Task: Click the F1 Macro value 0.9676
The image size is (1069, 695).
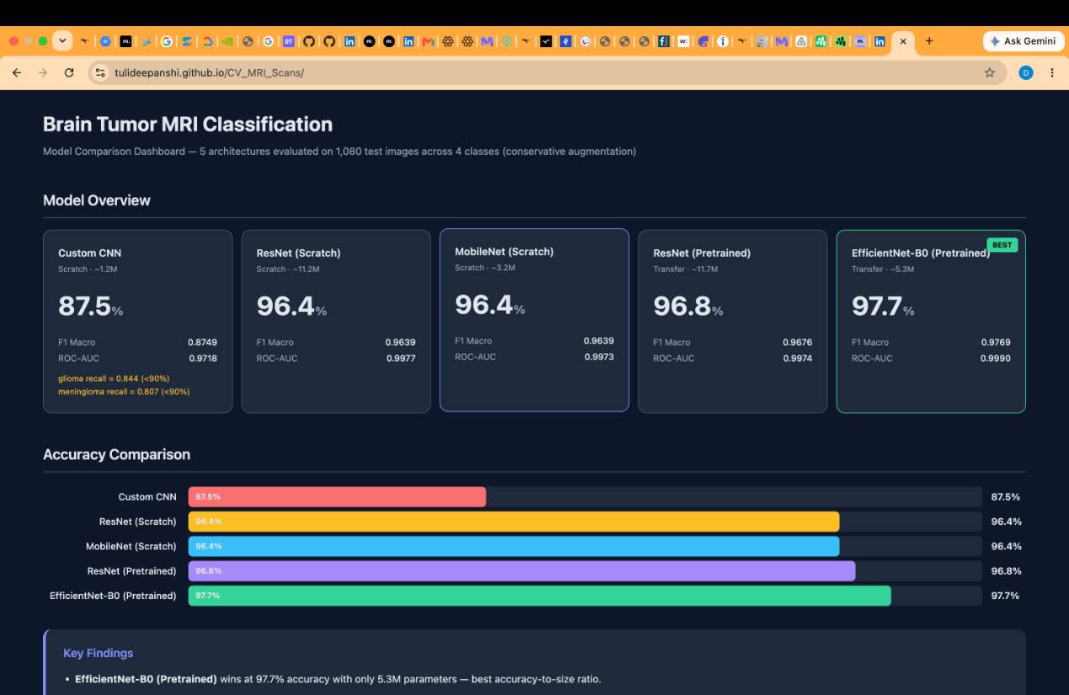Action: (798, 342)
